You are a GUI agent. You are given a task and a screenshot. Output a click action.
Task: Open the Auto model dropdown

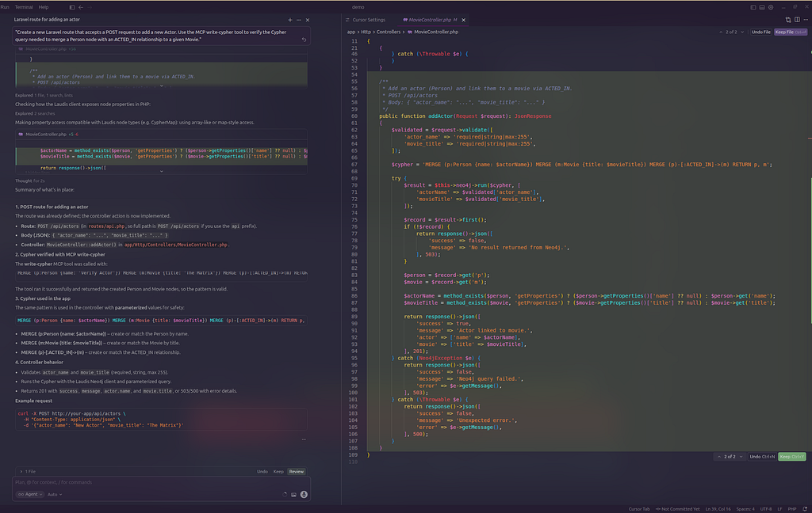(x=55, y=494)
